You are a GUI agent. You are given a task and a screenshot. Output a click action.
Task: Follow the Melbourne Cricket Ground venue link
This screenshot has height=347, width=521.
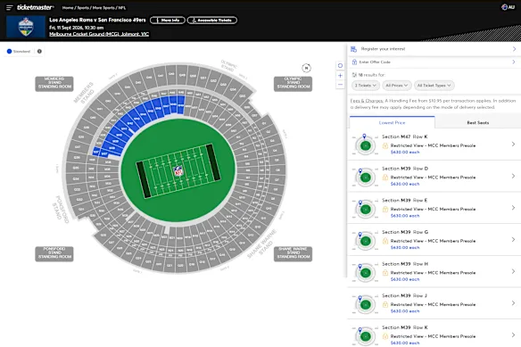pos(99,34)
